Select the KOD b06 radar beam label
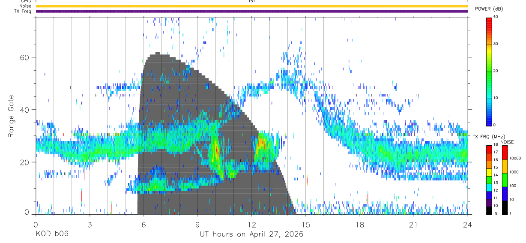Image resolution: width=526 pixels, height=243 pixels. [x=52, y=234]
